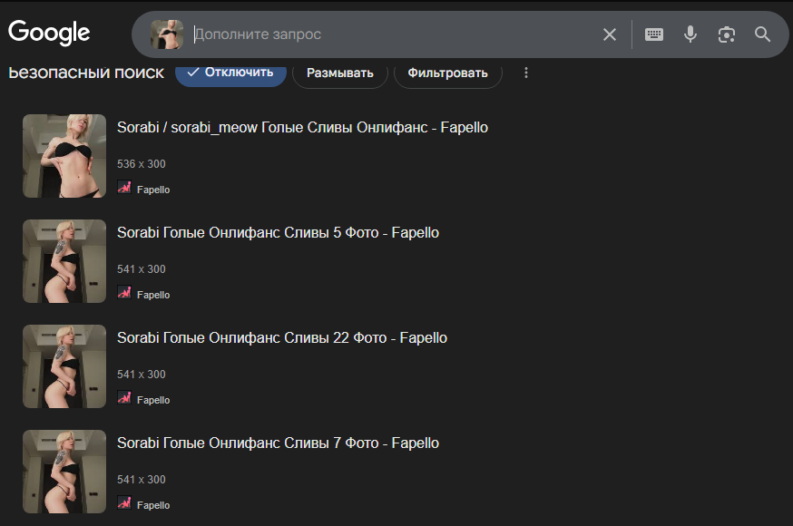This screenshot has height=526, width=793.
Task: Click the Fapello favicon under the first result
Action: click(124, 188)
